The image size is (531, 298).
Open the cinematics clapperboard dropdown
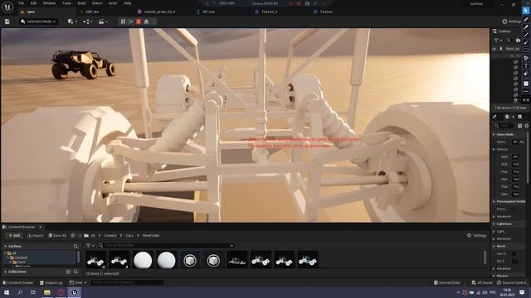pos(103,22)
